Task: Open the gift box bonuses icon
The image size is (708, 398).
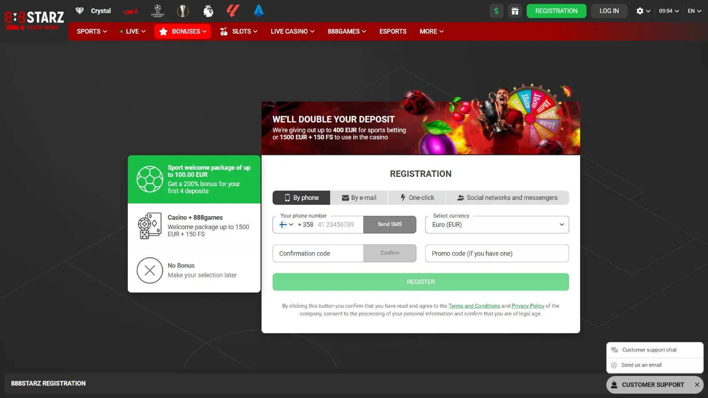Action: 515,11
